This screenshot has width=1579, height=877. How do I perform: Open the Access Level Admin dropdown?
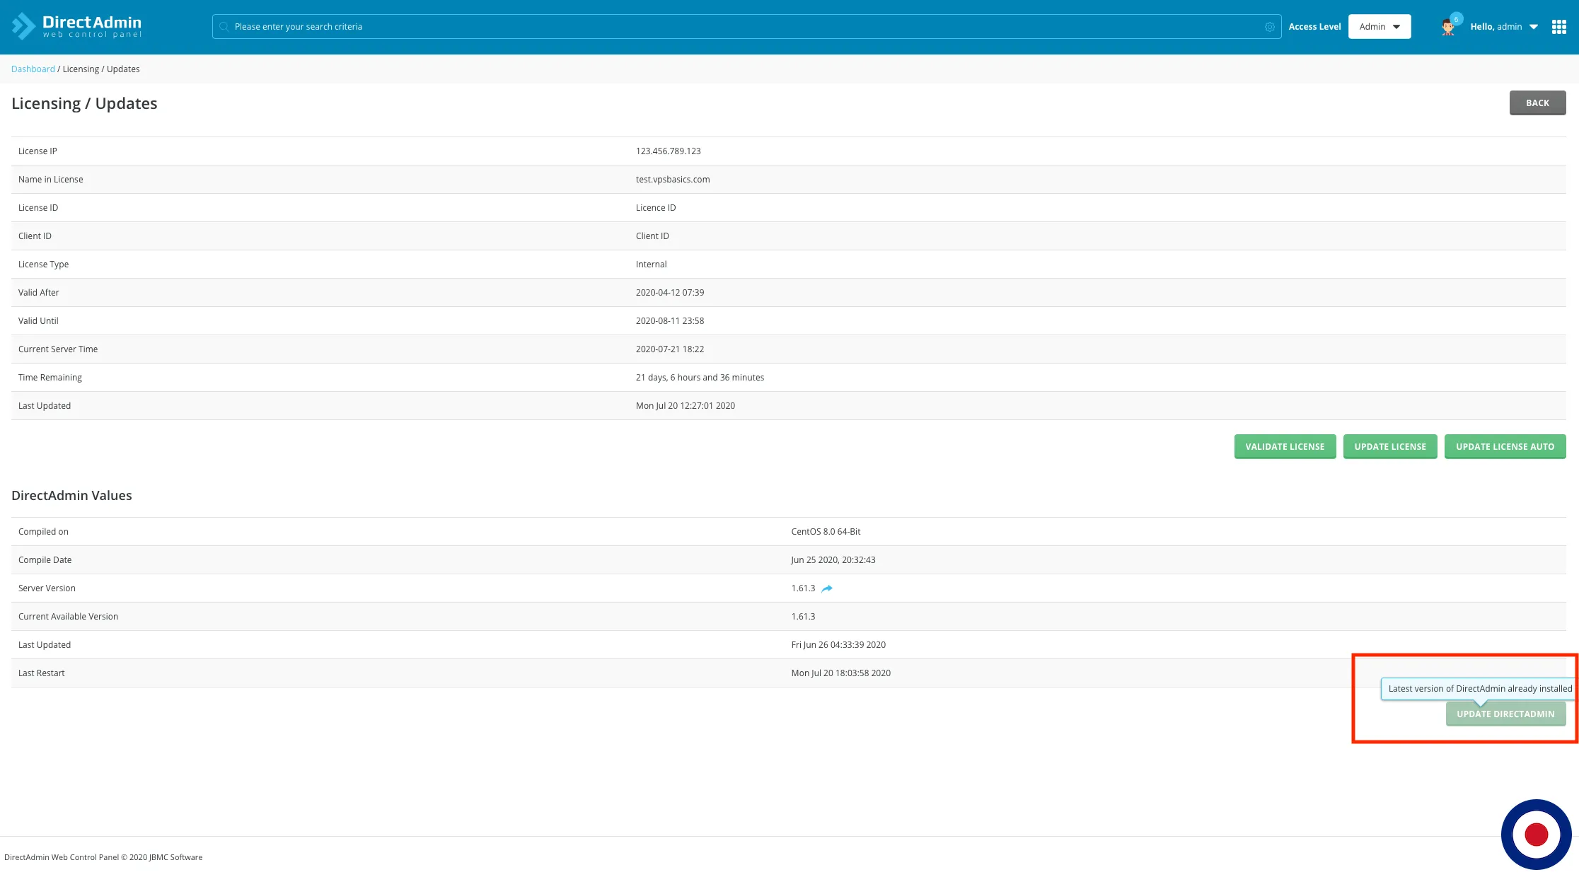1379,27
